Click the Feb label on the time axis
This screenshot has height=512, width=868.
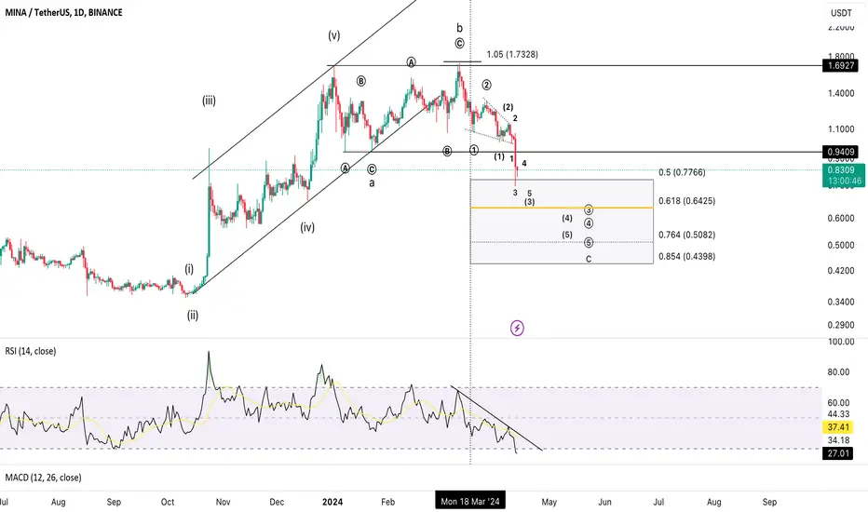388,502
